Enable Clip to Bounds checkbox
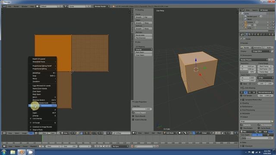Viewport: 276px width, 155px height. [x=133, y=116]
